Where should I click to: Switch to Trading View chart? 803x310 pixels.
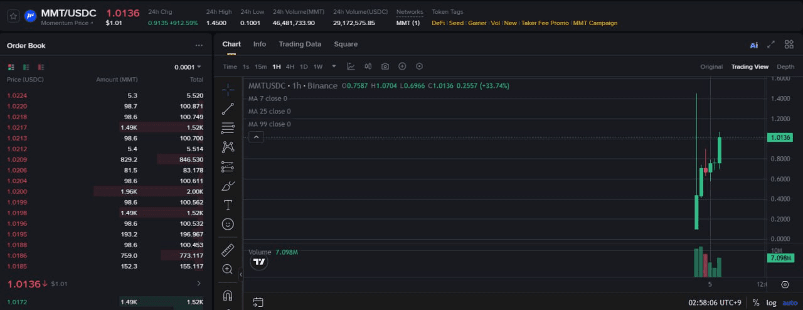click(750, 67)
